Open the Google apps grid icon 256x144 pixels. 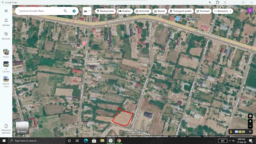pyautogui.click(x=242, y=11)
